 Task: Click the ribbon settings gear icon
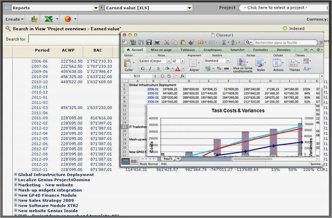(318, 50)
